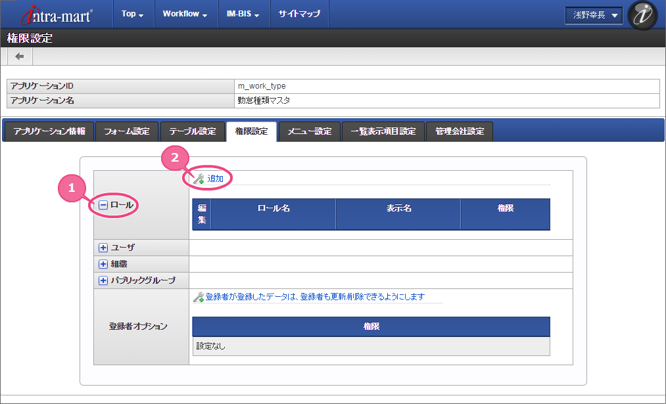Switch to the 管理会社設定 tab

[460, 131]
